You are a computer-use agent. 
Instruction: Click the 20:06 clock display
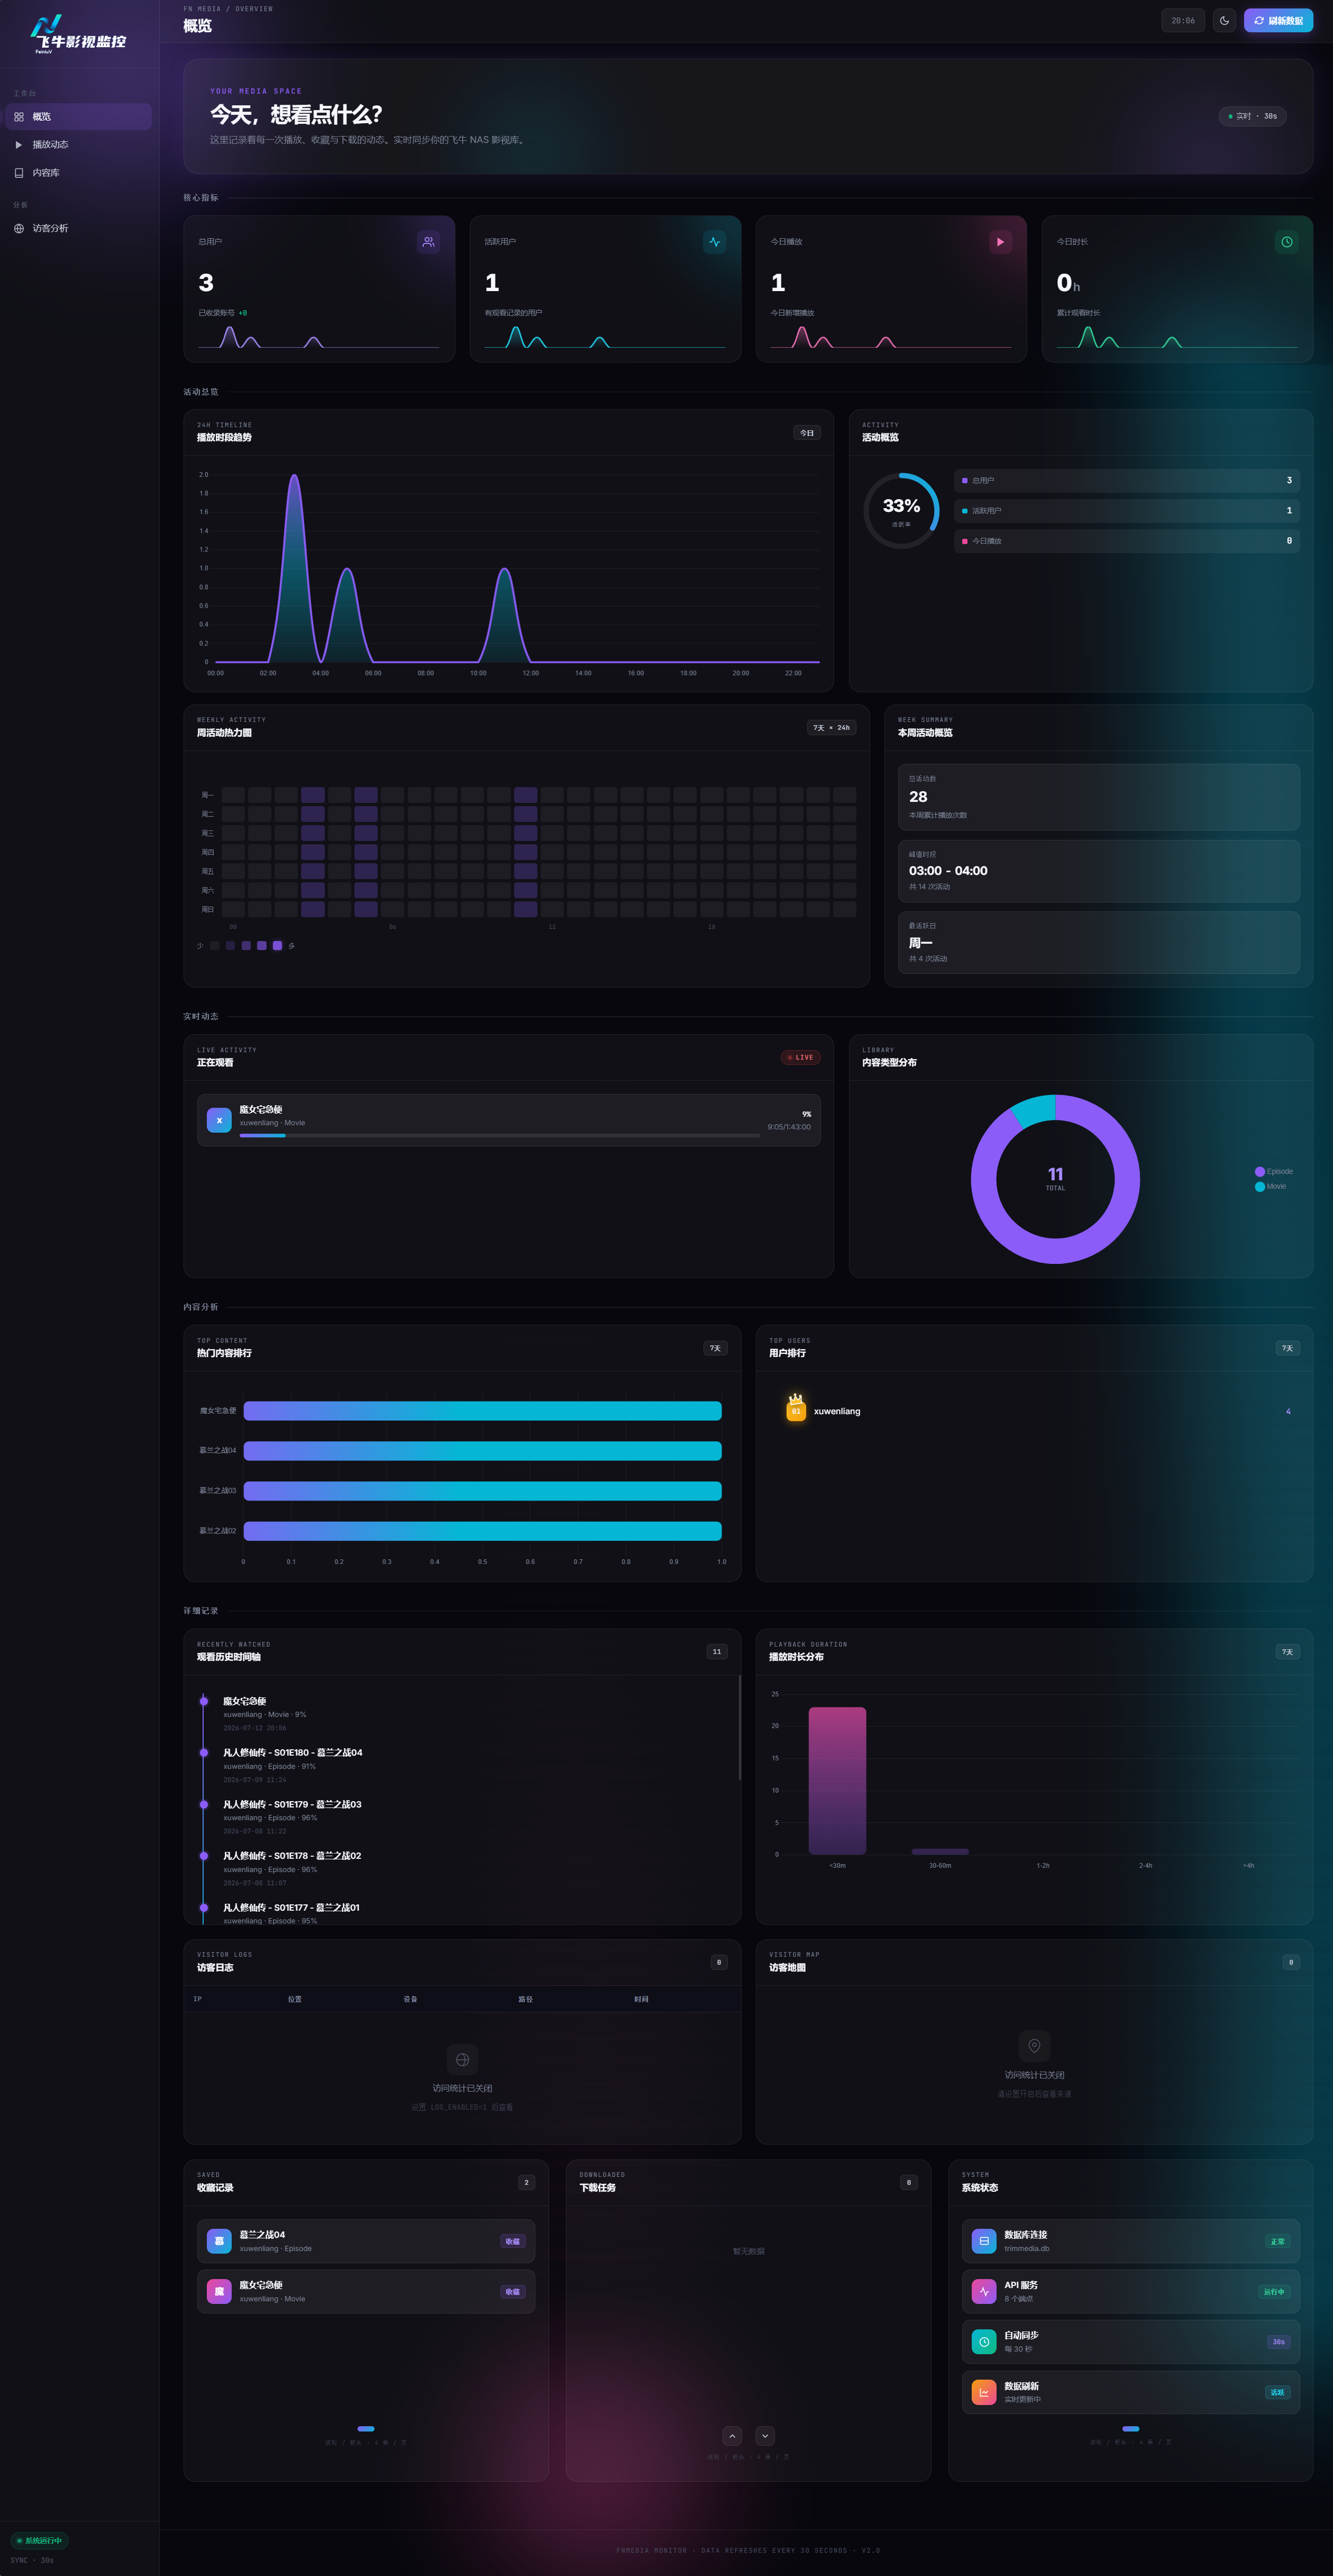[1183, 20]
